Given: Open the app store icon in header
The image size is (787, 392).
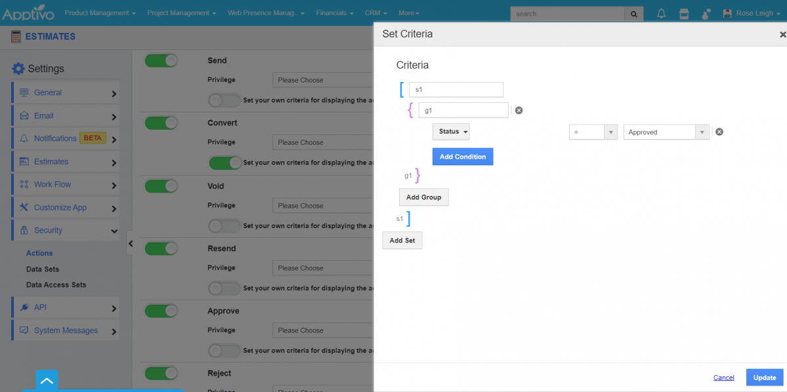Looking at the screenshot, I should click(683, 13).
